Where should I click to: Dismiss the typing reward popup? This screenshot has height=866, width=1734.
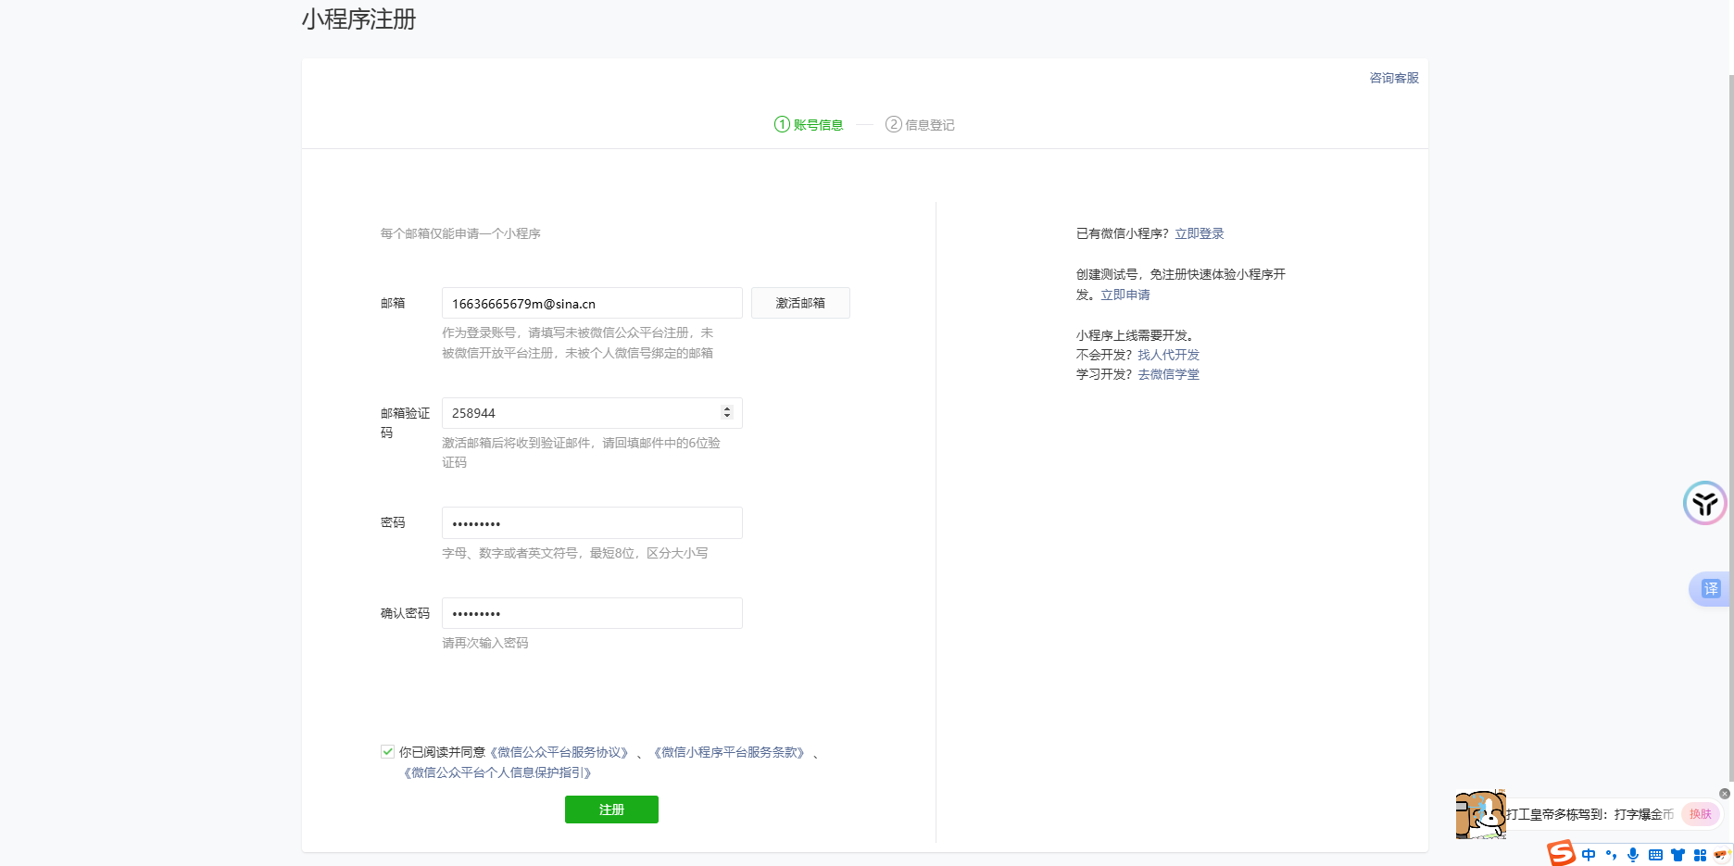pos(1727,793)
